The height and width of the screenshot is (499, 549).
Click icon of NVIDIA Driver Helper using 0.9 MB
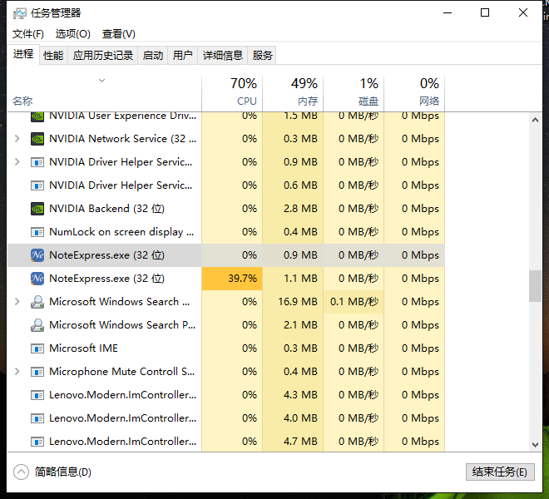(x=37, y=162)
